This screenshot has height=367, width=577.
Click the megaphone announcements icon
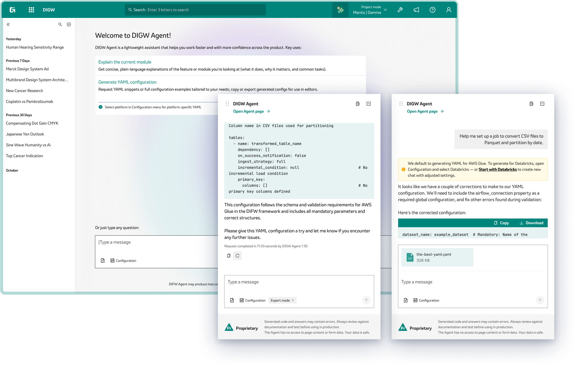point(416,10)
